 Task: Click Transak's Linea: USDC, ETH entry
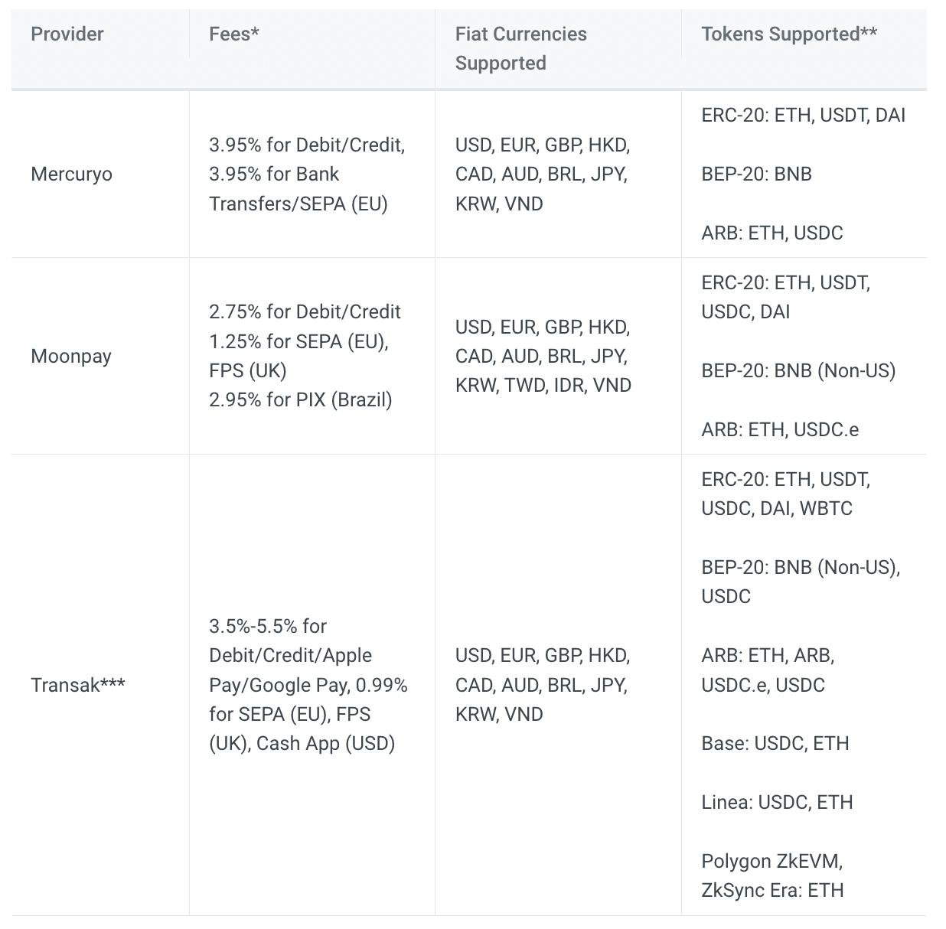[x=777, y=803]
